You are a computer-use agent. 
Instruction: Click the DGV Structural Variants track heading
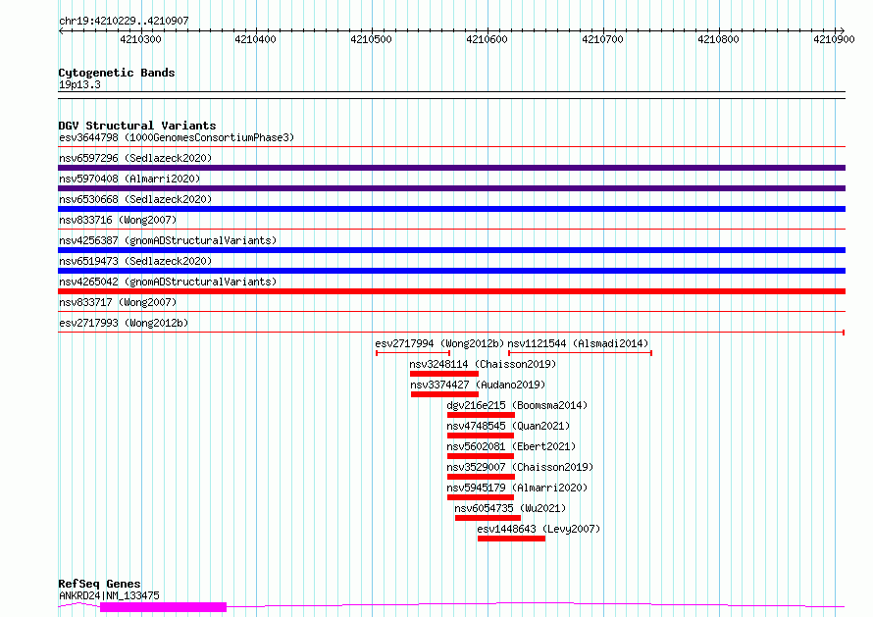(137, 126)
